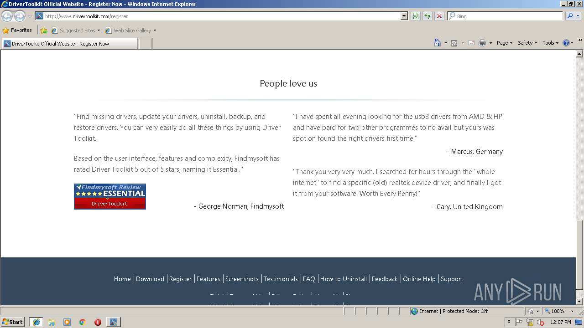This screenshot has height=328, width=584.
Task: Click the muted volume speaker tray icon
Action: 541,322
